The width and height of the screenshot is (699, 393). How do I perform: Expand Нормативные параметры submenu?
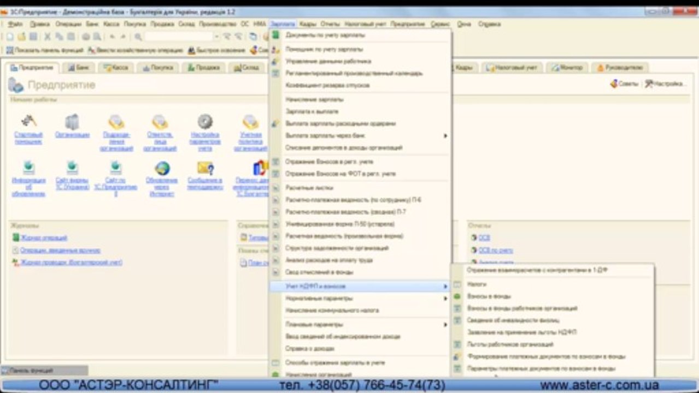click(x=361, y=299)
